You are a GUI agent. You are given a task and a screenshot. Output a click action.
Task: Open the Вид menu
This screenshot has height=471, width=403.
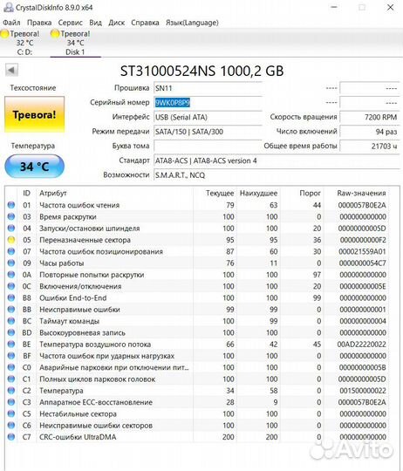click(x=95, y=23)
